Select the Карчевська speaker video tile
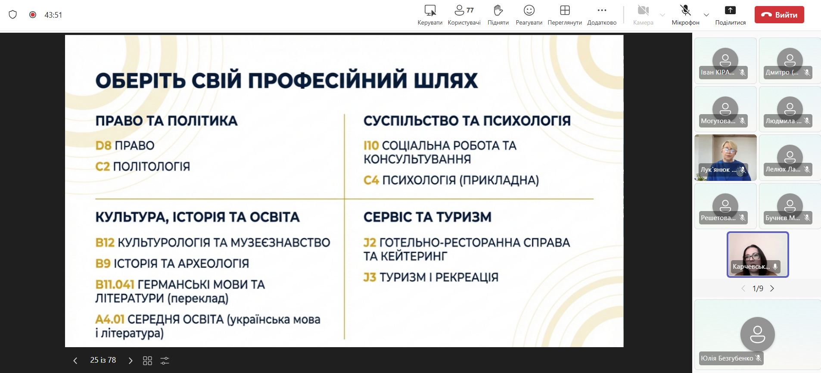This screenshot has height=373, width=821. click(758, 255)
